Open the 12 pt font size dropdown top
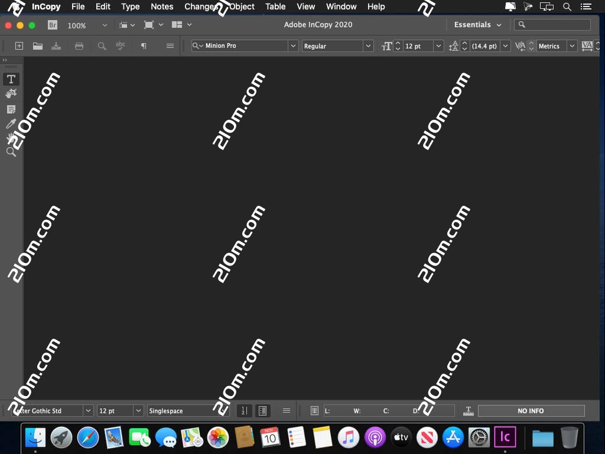Image resolution: width=605 pixels, height=454 pixels. 438,46
